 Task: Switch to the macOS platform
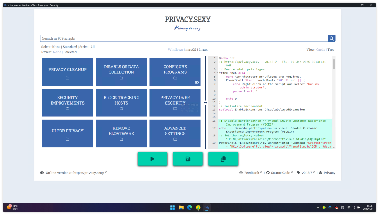pyautogui.click(x=190, y=50)
